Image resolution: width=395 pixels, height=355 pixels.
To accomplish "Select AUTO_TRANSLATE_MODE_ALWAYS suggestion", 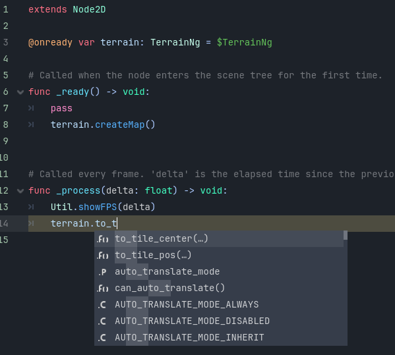I will [x=219, y=305].
